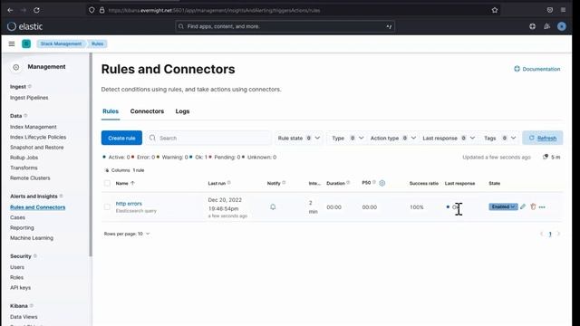The width and height of the screenshot is (580, 326).
Task: Bookmark this page with star icon
Action: (x=495, y=10)
